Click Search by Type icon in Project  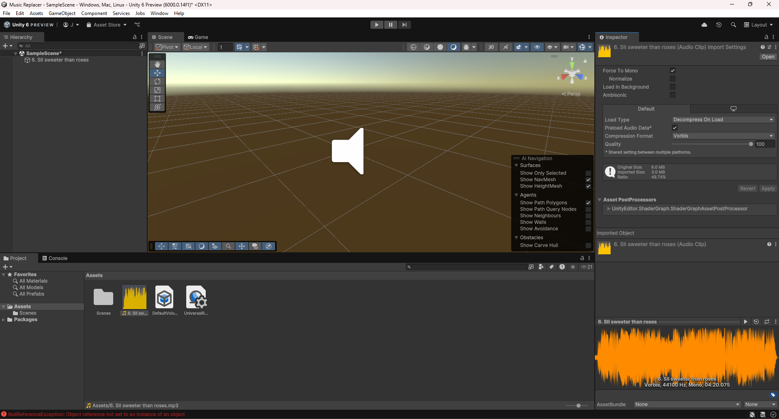[541, 267]
